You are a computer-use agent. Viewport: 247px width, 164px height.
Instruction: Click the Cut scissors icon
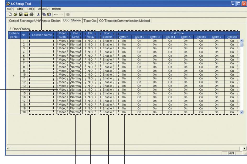(38, 14)
